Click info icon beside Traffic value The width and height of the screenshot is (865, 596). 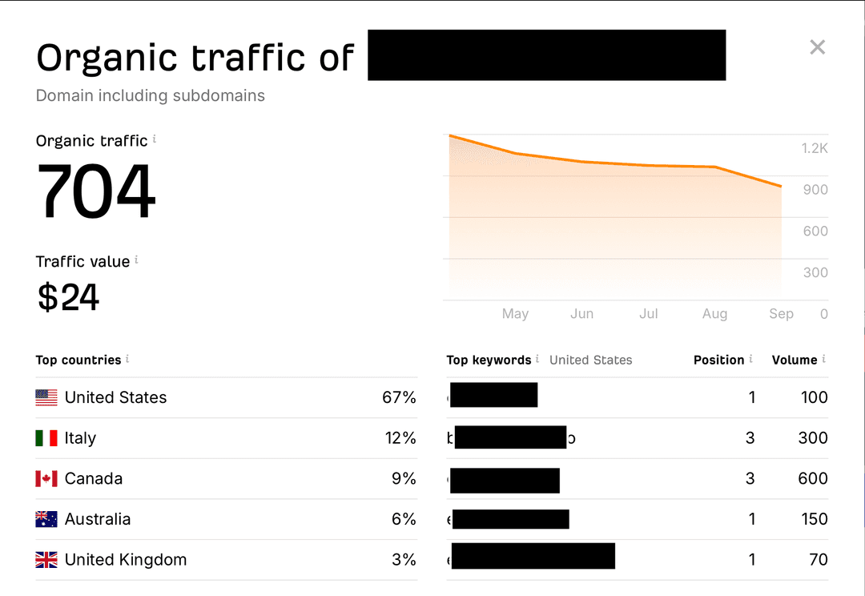136,260
